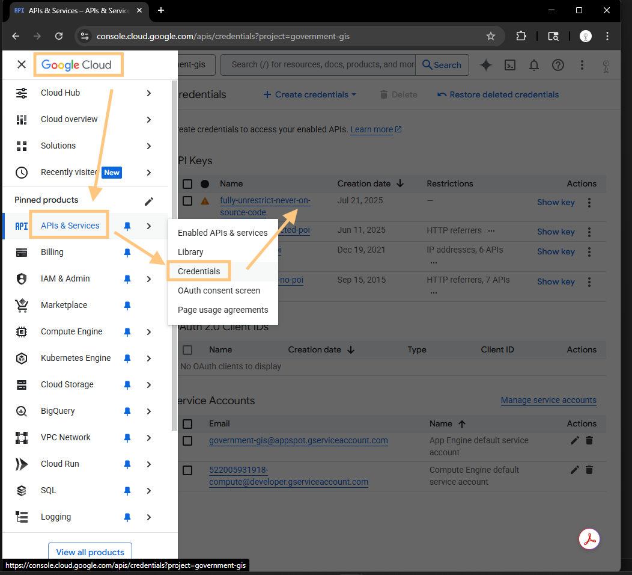Click the Marketplace cart icon
The image size is (632, 575).
22,306
